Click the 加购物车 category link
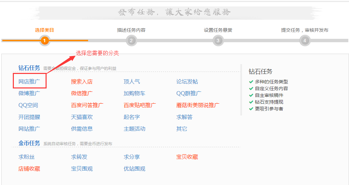349x185 pixels. [x=134, y=94]
